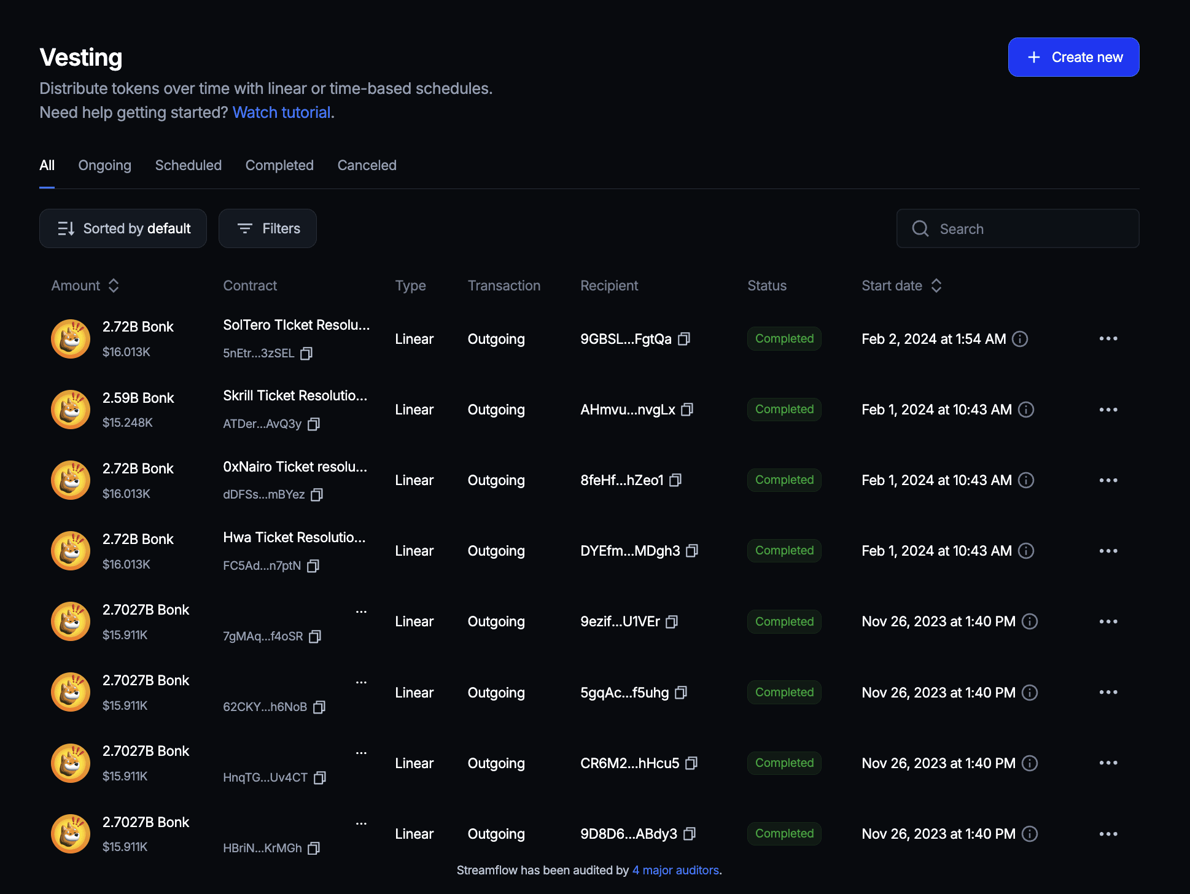Expand the truncated contract name above 7gMAq...f4oSR

pos(361,610)
